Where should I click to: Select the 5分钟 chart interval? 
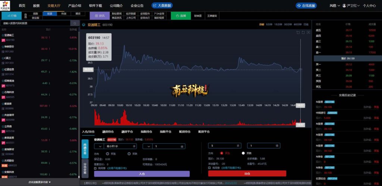point(269,25)
